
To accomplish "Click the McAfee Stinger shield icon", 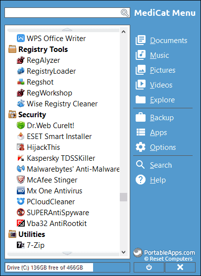I will pos(21,180).
